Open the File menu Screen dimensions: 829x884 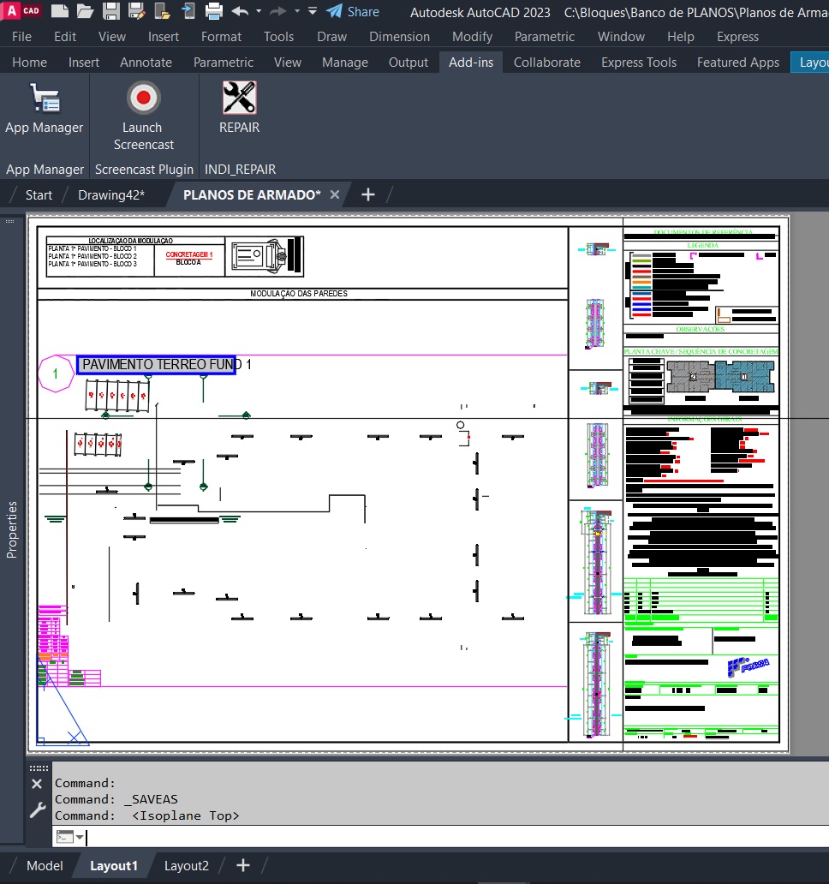click(x=22, y=37)
